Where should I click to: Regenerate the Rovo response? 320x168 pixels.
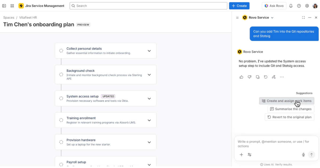click(266, 77)
